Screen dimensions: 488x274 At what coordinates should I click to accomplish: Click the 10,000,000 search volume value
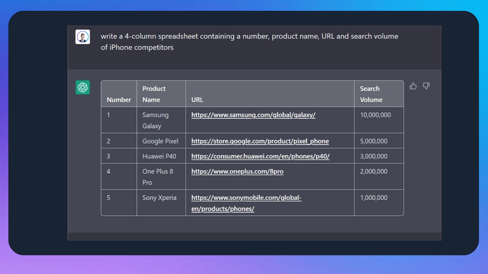375,115
